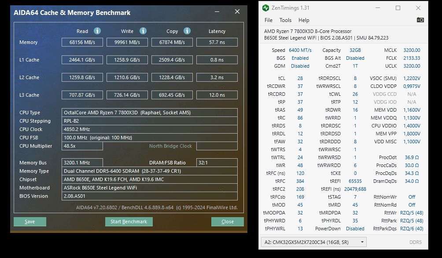Maximize the ZenTimings window
442x258 pixels.
point(398,8)
